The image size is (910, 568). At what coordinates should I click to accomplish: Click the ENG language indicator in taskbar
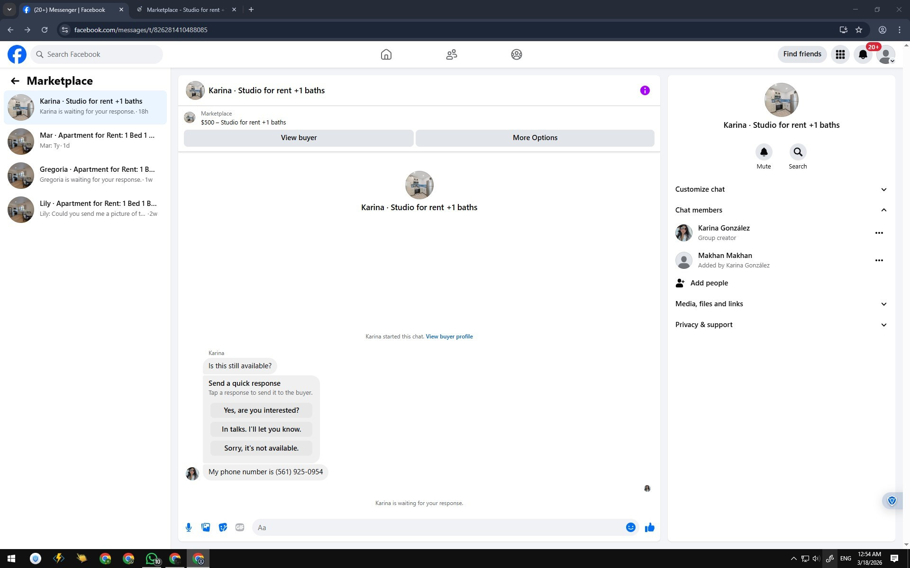pos(846,559)
